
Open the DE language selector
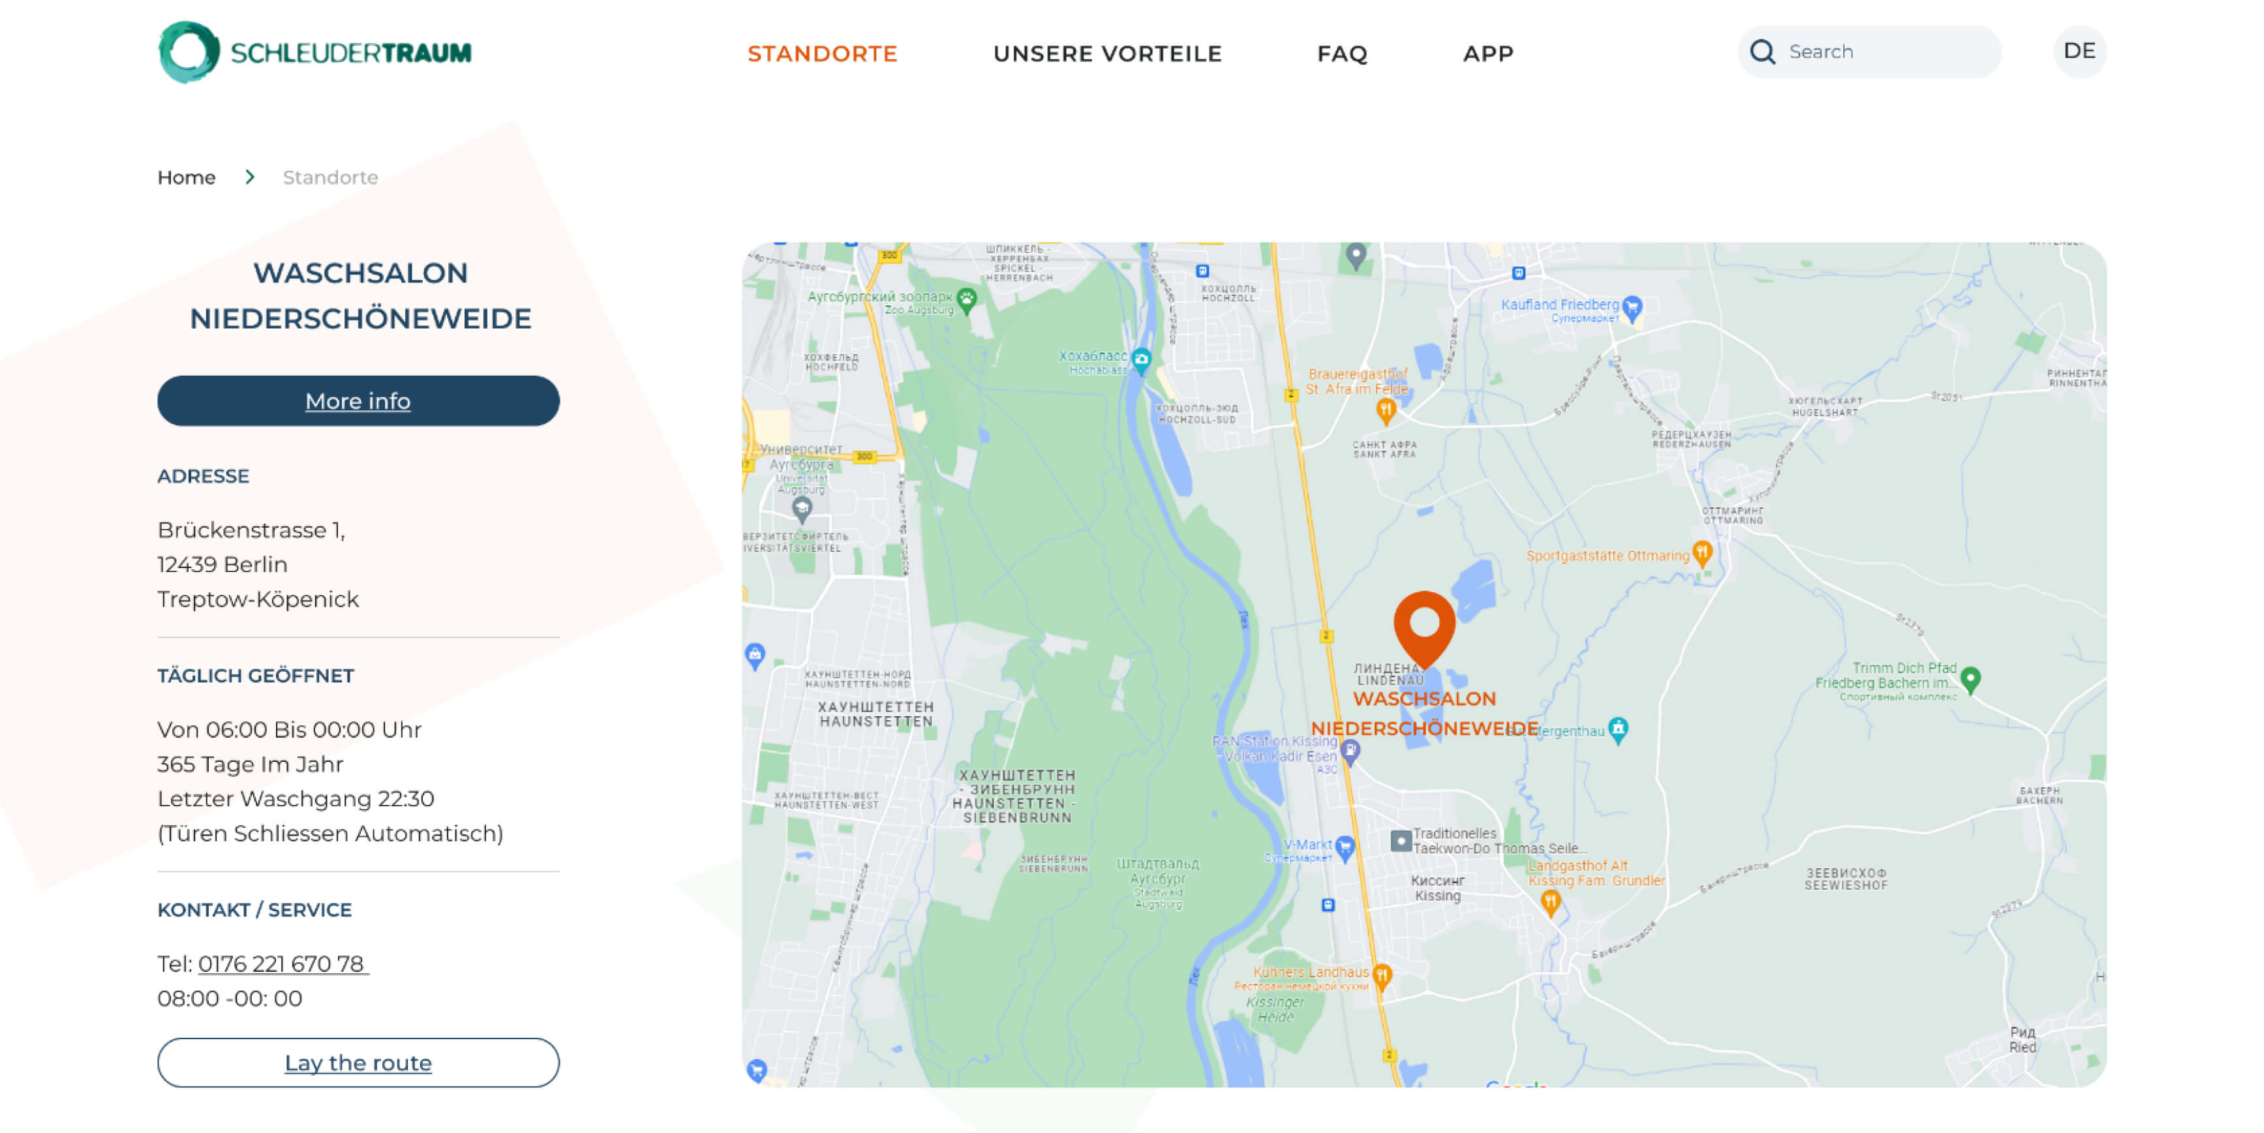pyautogui.click(x=2079, y=51)
